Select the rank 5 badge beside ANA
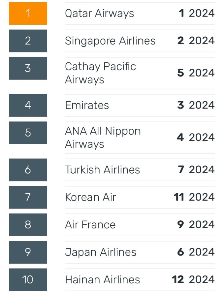The width and height of the screenshot is (224, 292). 28,133
